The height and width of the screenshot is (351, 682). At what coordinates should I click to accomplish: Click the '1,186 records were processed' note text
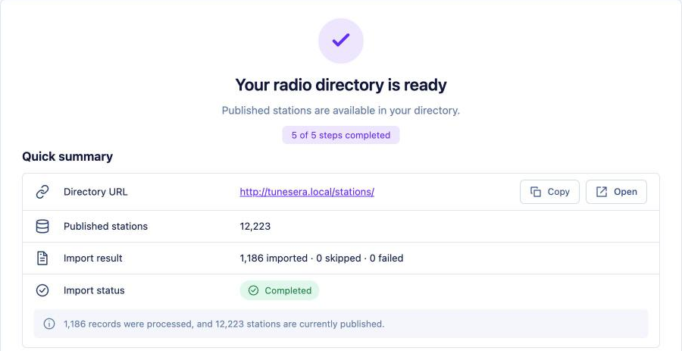click(224, 324)
